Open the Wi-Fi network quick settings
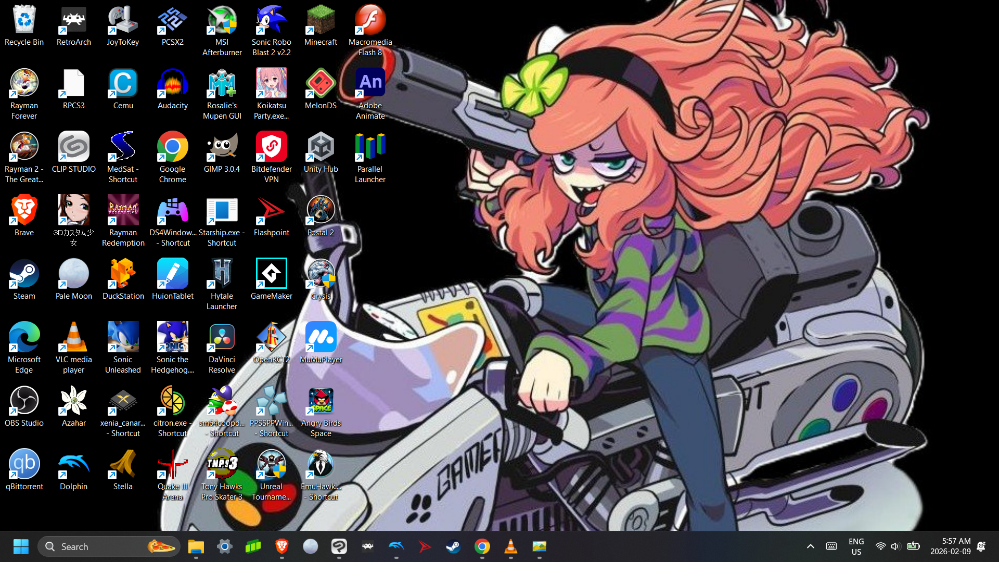999x562 pixels. click(880, 546)
